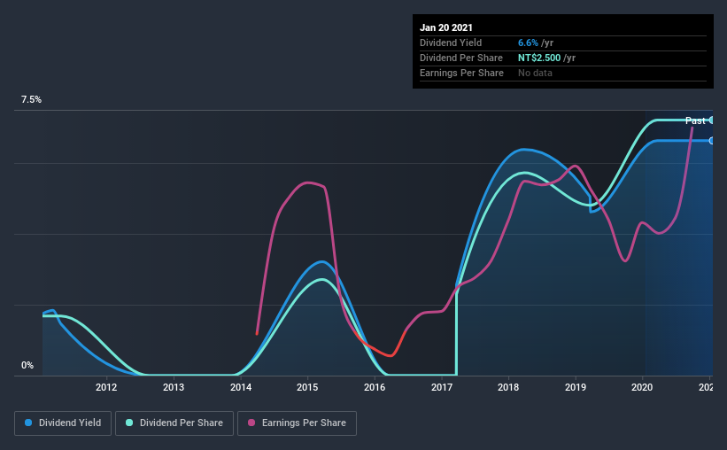
Task: Toggle the Dividend Per Share legend button
Action: pos(174,423)
